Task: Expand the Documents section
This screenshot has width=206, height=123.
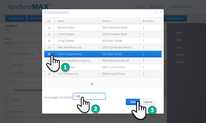Action: (x=7, y=112)
